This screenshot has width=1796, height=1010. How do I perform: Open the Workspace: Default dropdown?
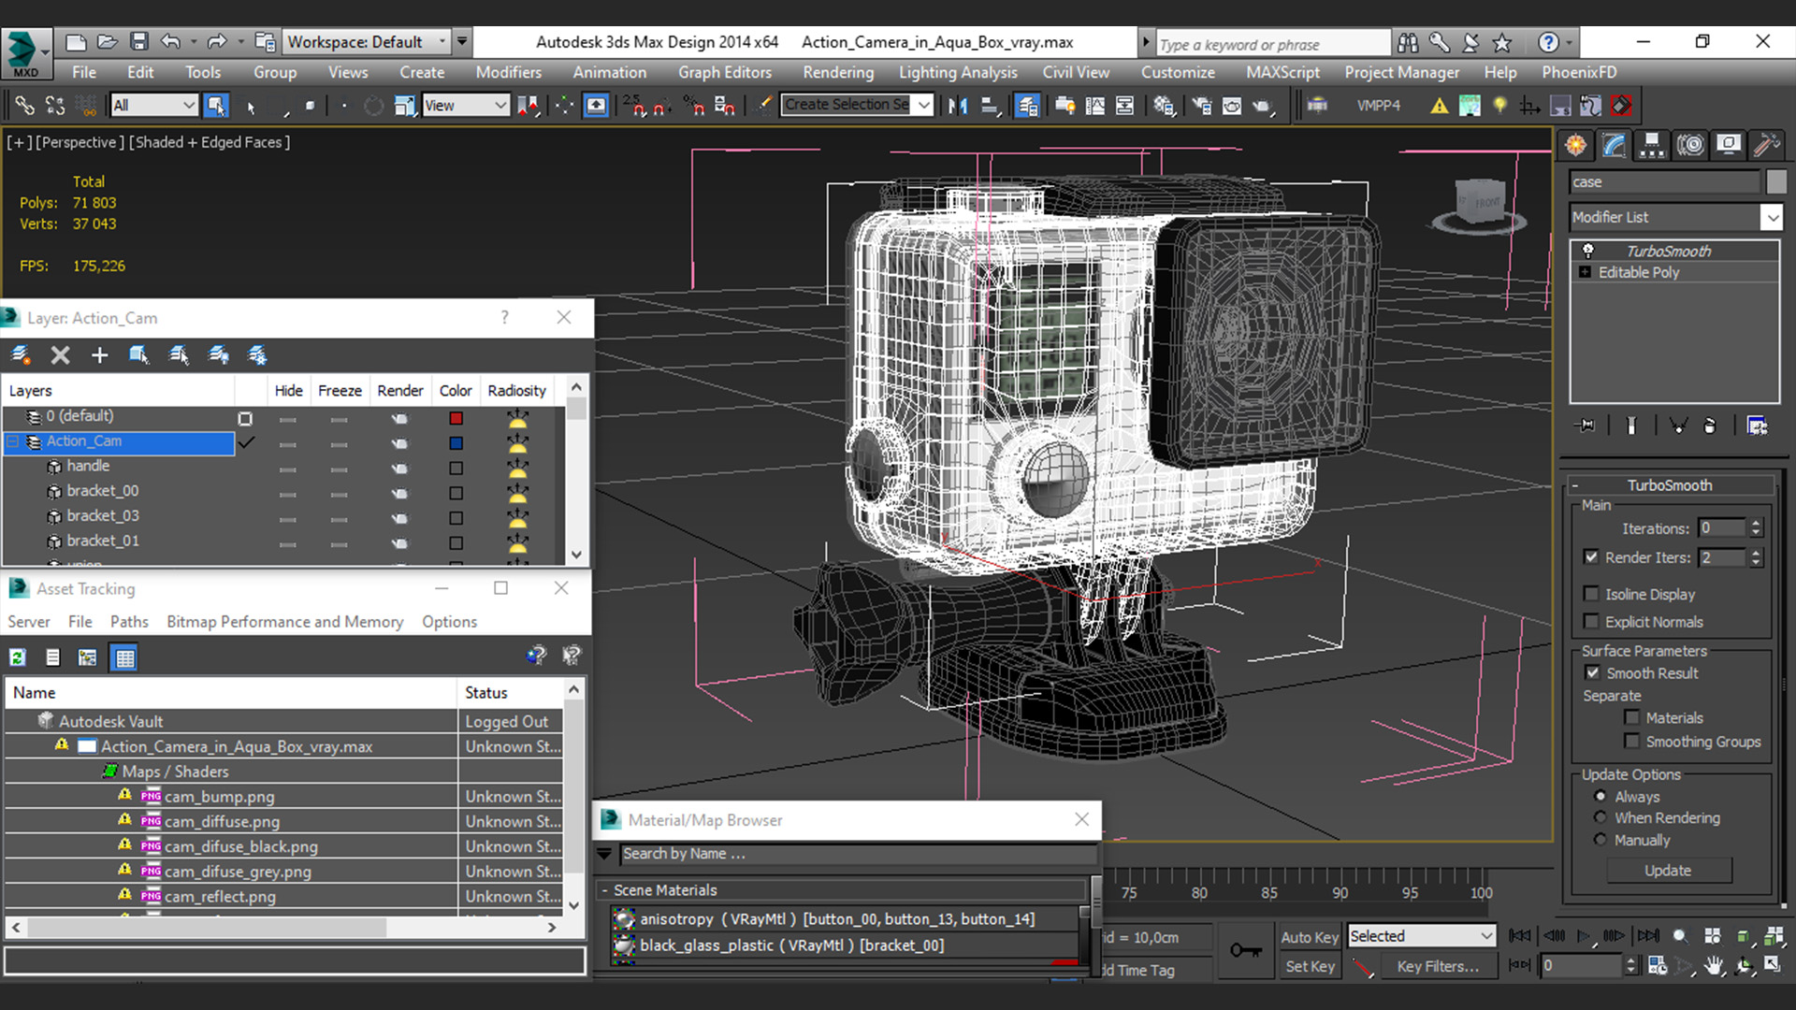click(x=366, y=42)
